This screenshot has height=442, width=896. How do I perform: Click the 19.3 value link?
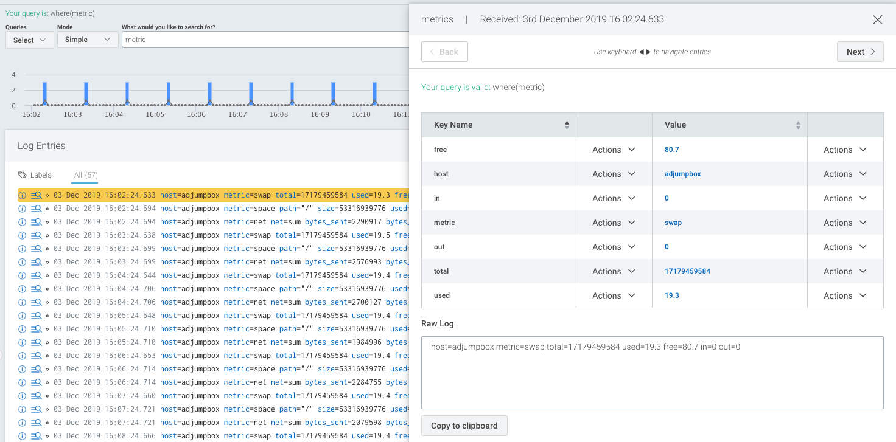672,295
